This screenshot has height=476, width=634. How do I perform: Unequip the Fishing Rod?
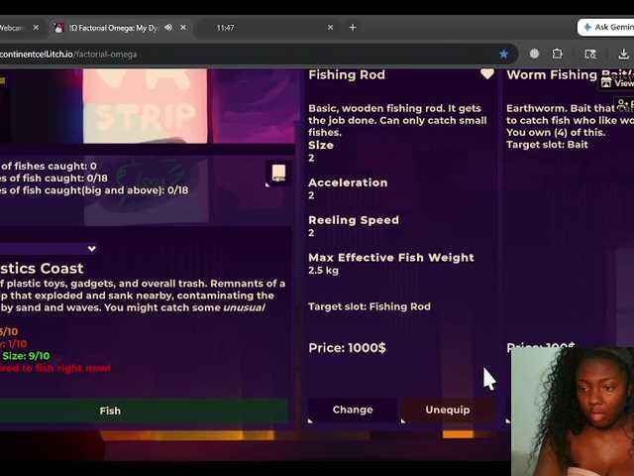point(448,410)
